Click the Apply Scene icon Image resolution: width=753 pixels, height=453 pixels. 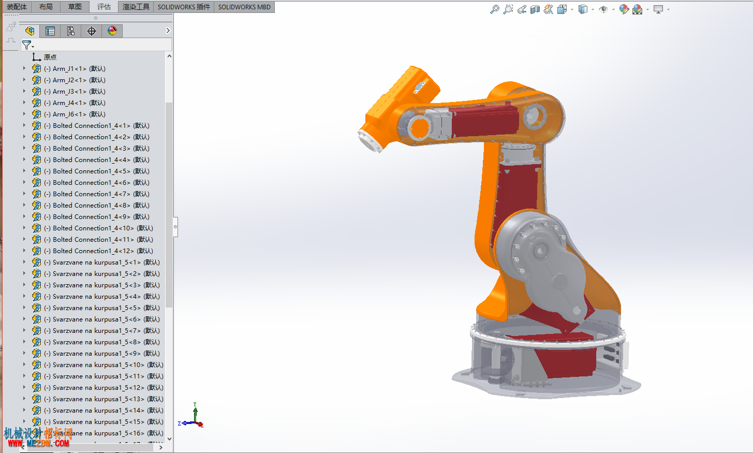(638, 9)
